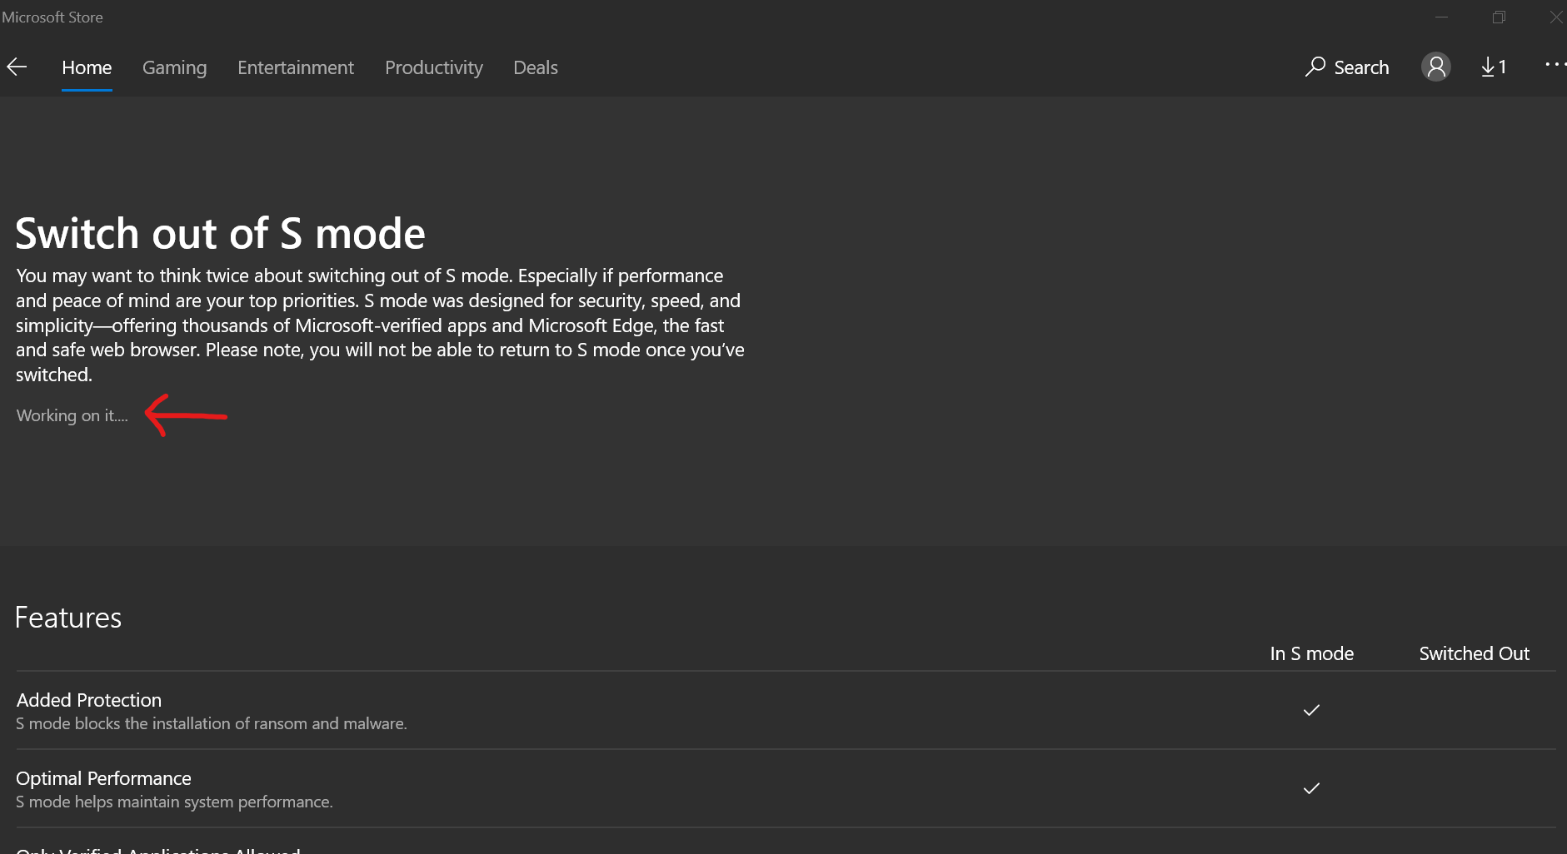The width and height of the screenshot is (1567, 854).
Task: Switch to the Gaming tab
Action: pyautogui.click(x=174, y=67)
